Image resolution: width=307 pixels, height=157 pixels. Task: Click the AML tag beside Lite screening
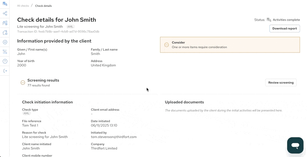tap(70, 27)
